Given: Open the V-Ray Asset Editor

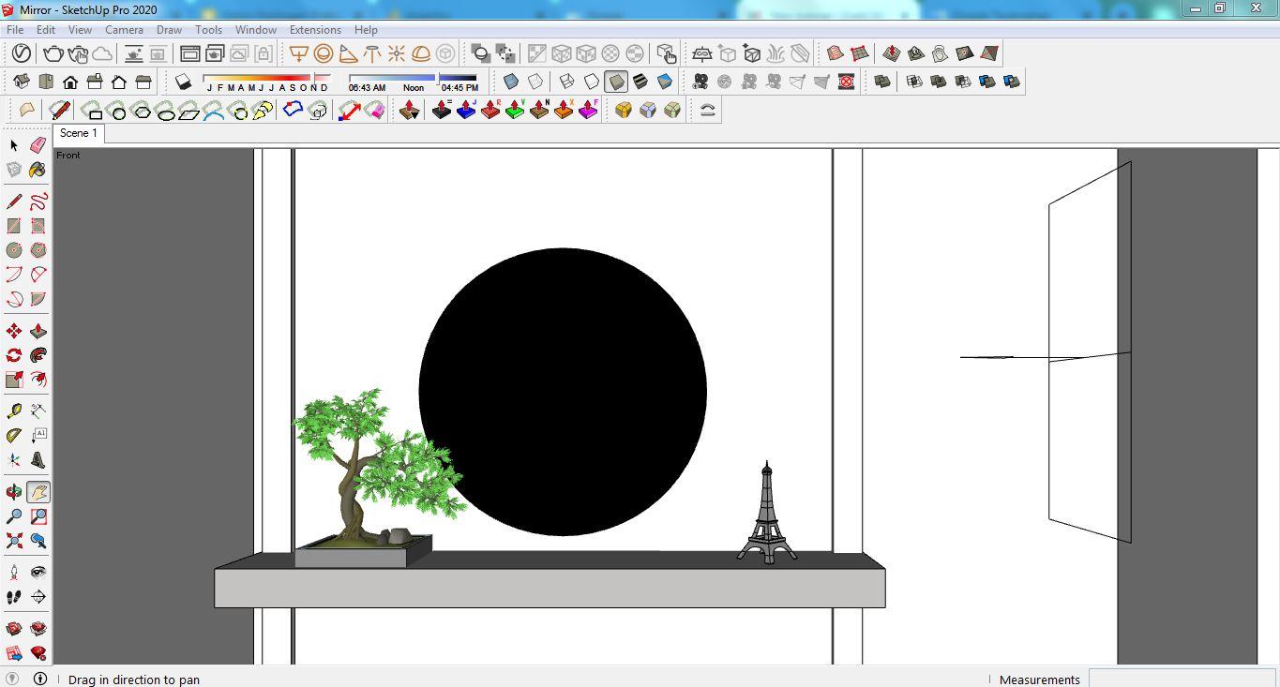Looking at the screenshot, I should (22, 53).
